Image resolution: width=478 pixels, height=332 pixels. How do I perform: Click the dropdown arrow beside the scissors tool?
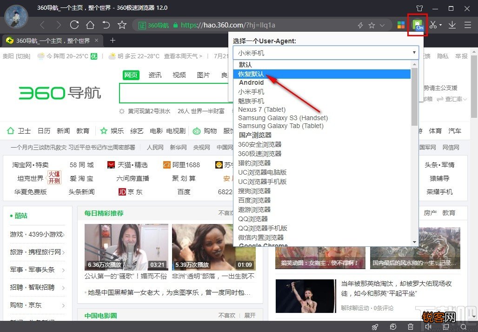pyautogui.click(x=440, y=25)
